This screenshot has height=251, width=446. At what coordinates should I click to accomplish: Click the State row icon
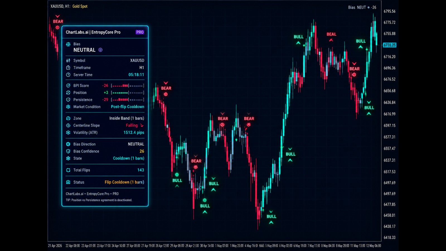pyautogui.click(x=68, y=158)
